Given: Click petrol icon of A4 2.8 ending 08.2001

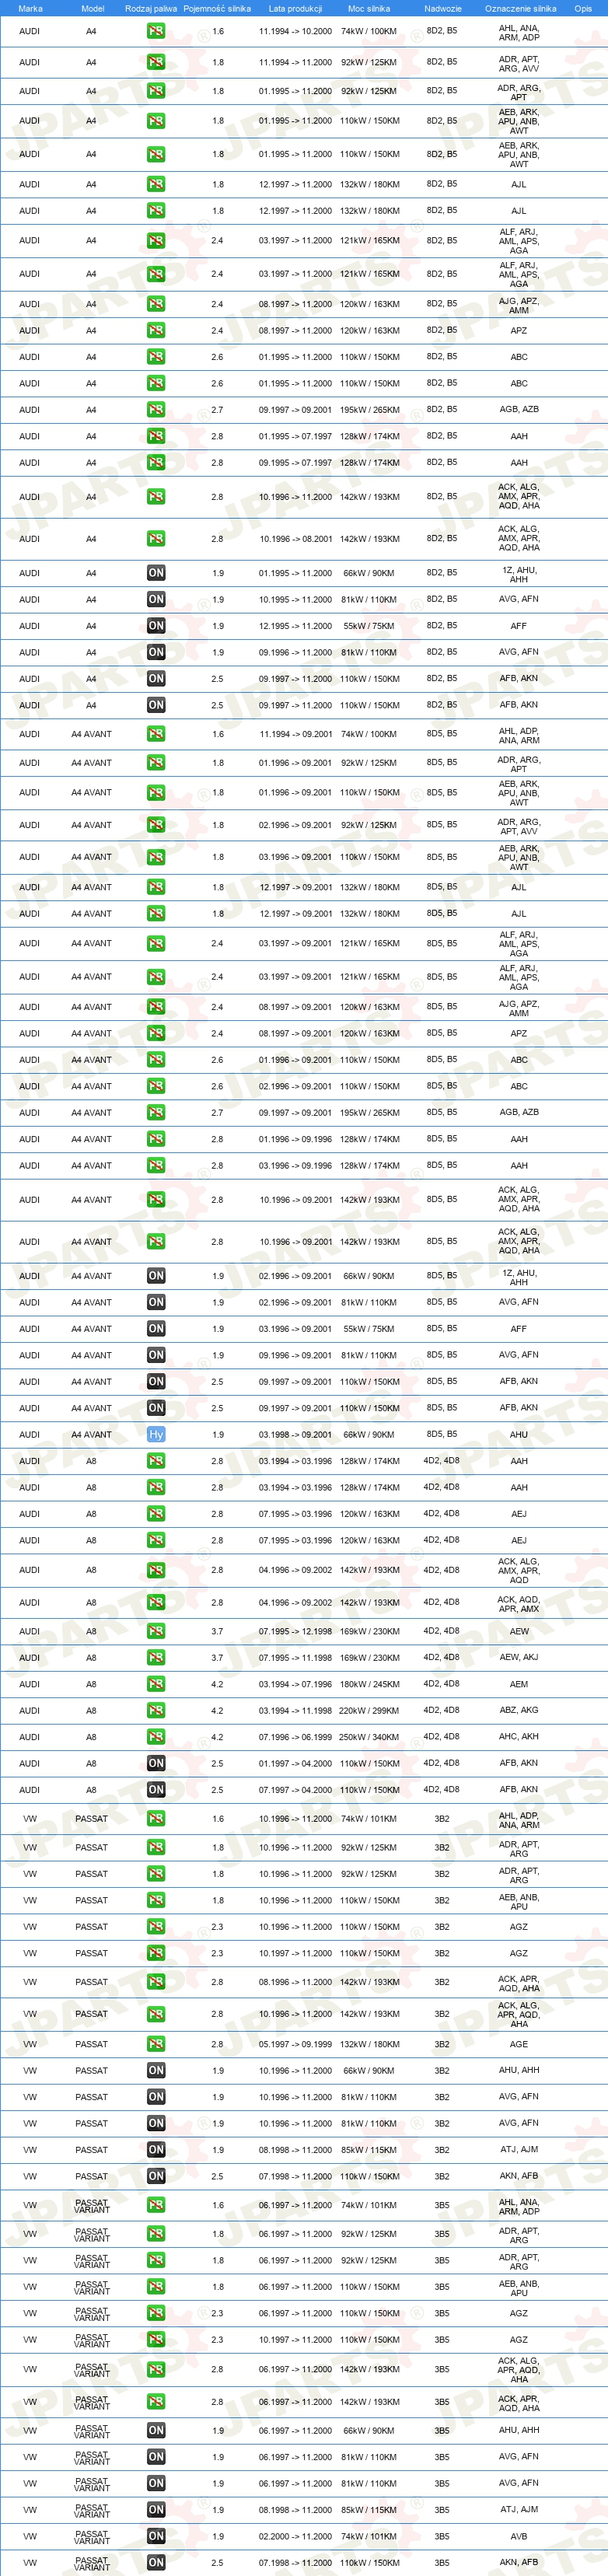Looking at the screenshot, I should (156, 539).
